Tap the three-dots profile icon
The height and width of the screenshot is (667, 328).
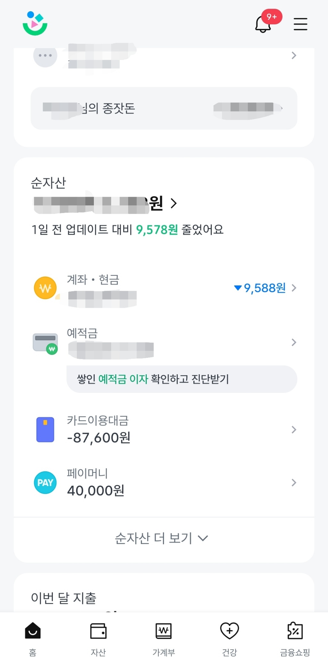(x=45, y=56)
